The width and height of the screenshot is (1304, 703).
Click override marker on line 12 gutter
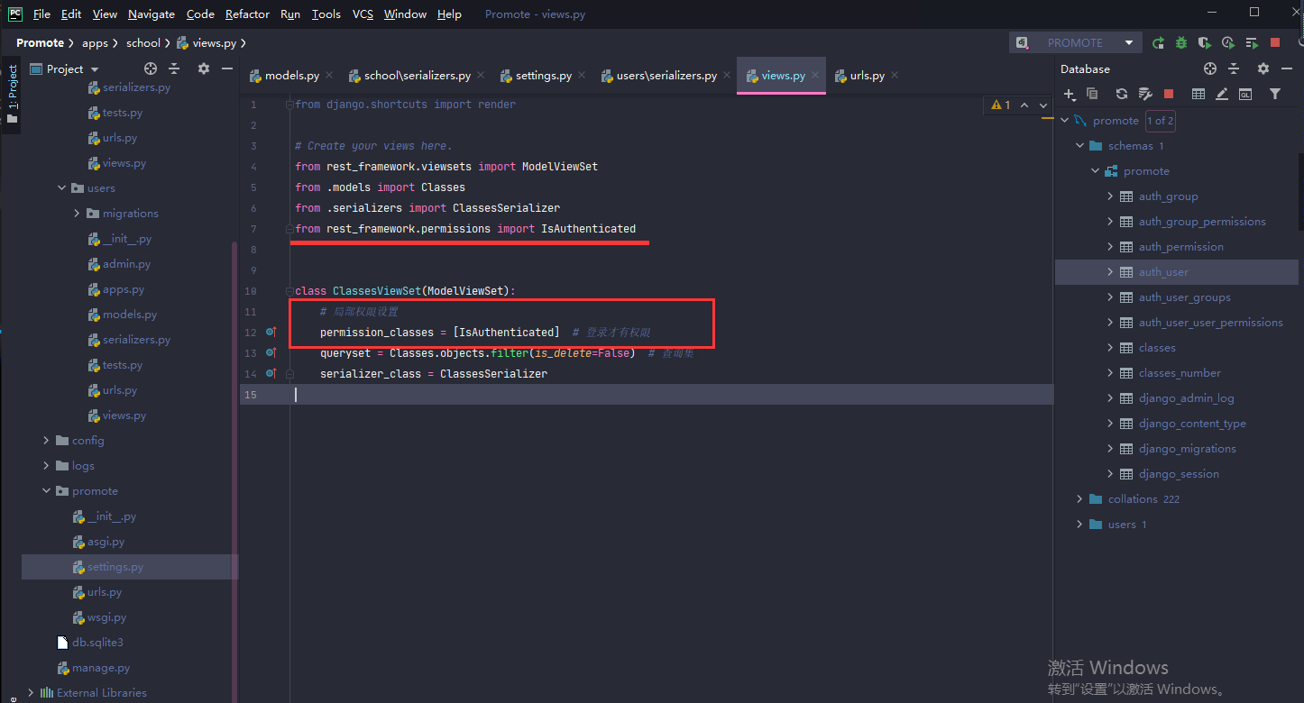(271, 333)
